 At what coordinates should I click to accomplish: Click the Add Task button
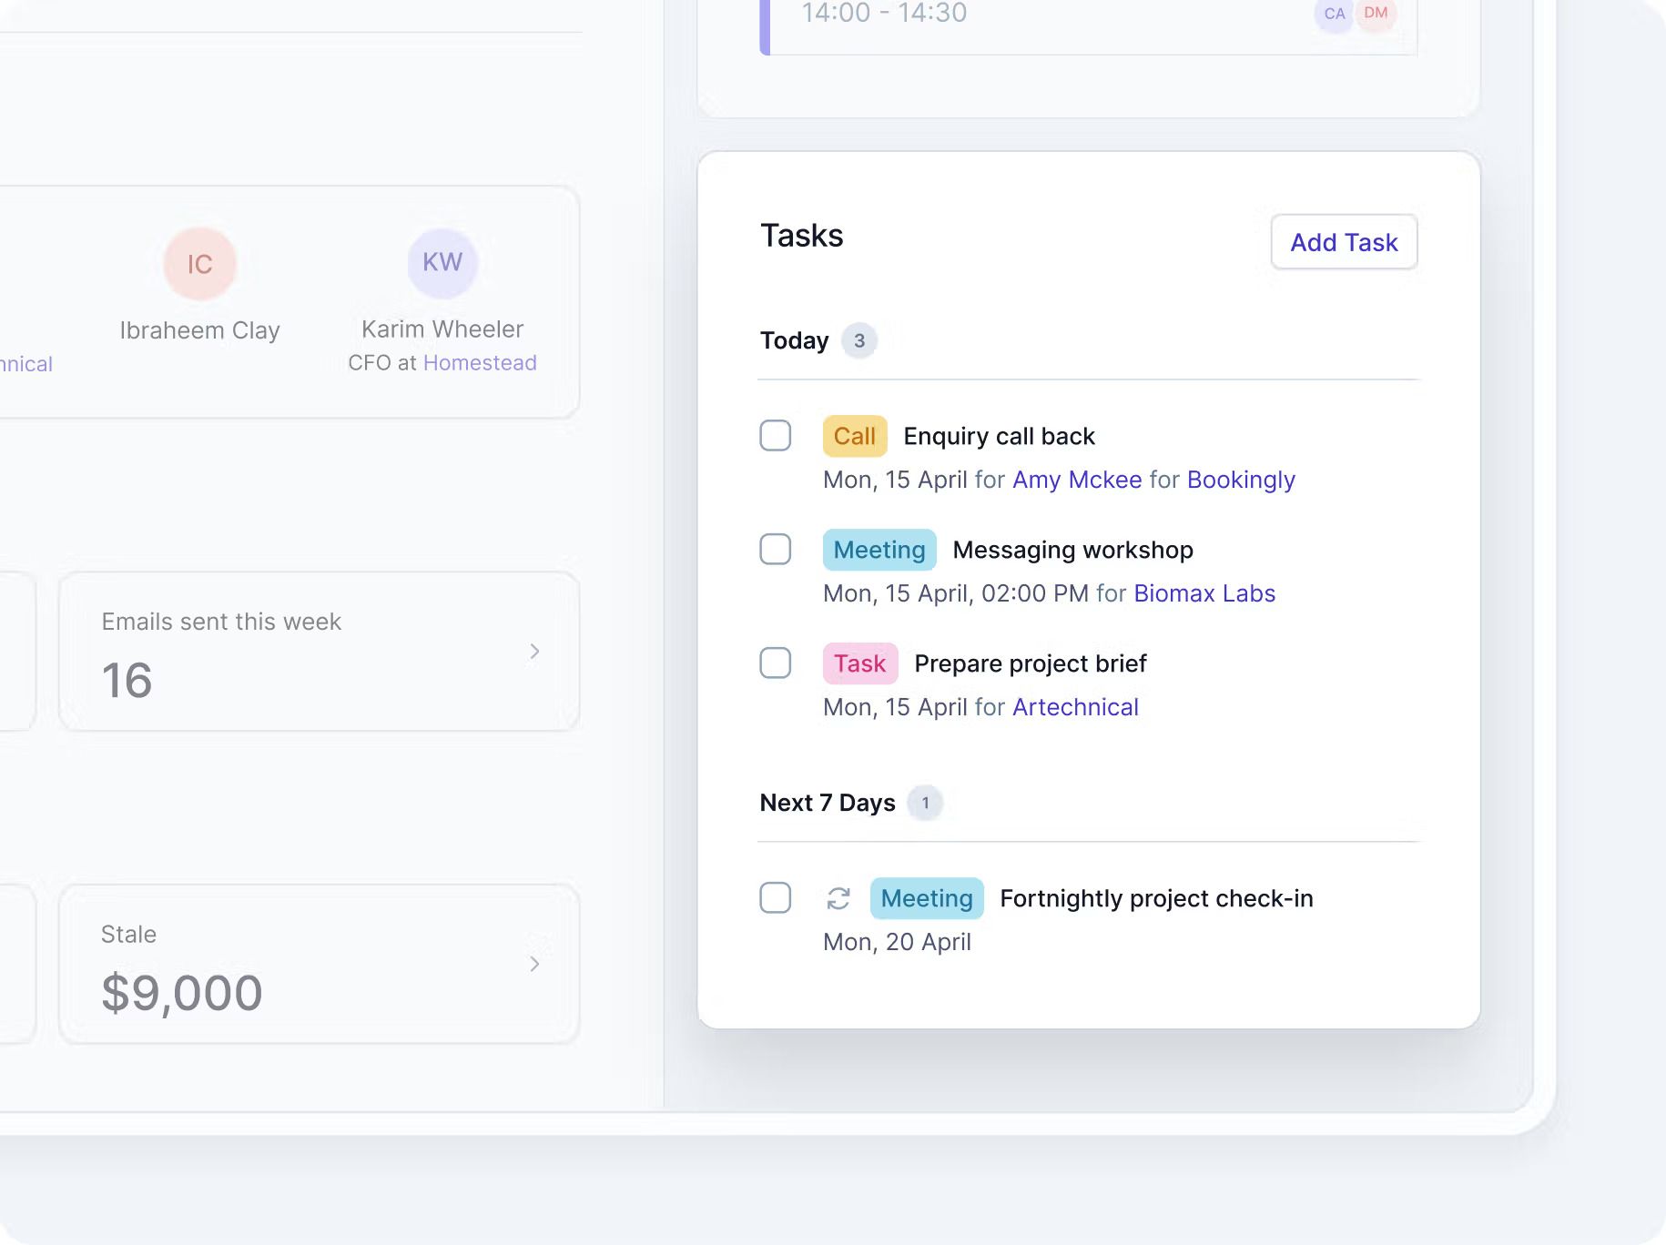point(1344,242)
